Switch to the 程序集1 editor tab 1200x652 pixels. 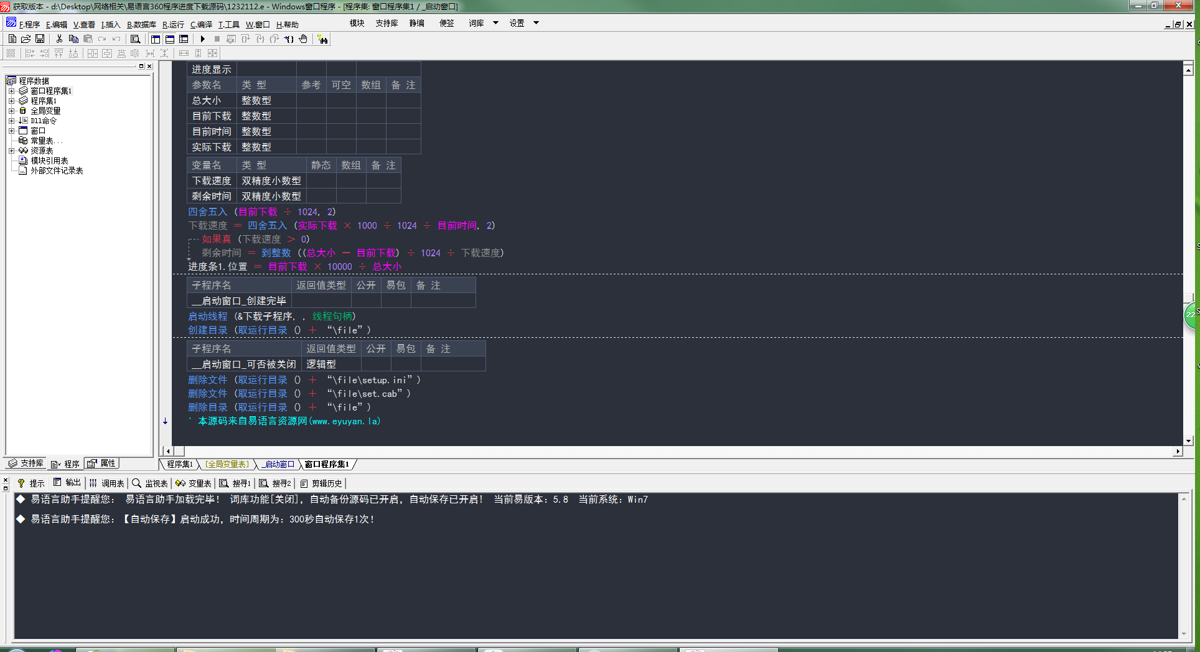[179, 464]
